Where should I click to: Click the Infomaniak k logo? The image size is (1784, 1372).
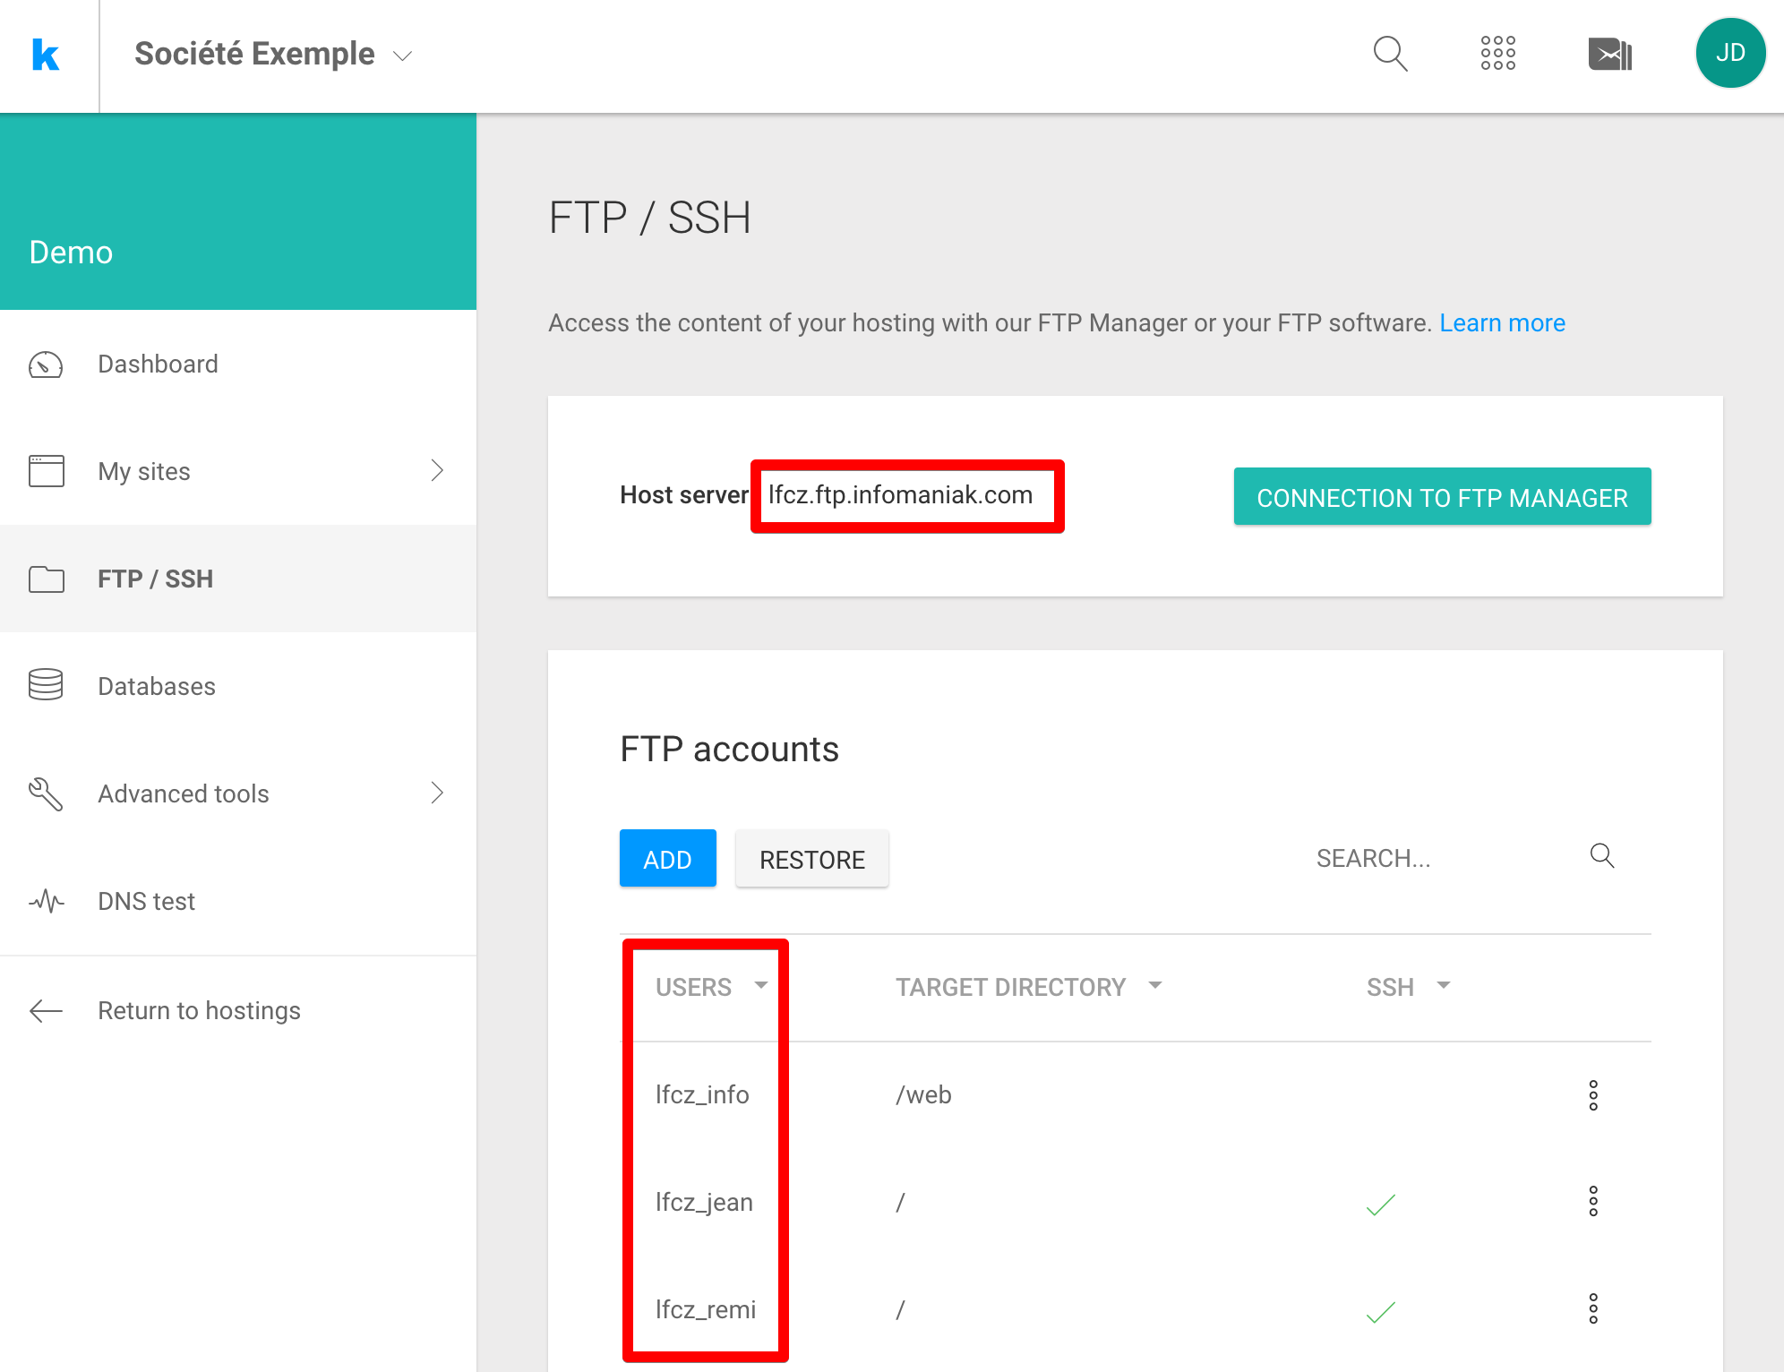tap(45, 55)
